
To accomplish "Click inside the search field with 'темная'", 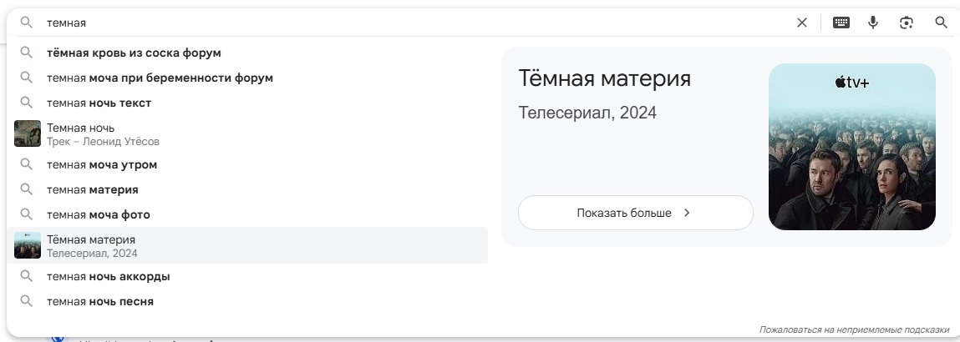I will [x=416, y=23].
